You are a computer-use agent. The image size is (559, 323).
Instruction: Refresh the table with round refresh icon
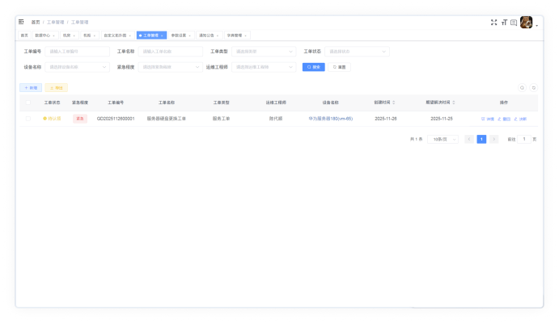pyautogui.click(x=533, y=88)
